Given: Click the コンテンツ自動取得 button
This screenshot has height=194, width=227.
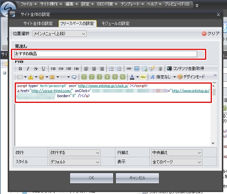Looking at the screenshot, I should (x=185, y=68).
